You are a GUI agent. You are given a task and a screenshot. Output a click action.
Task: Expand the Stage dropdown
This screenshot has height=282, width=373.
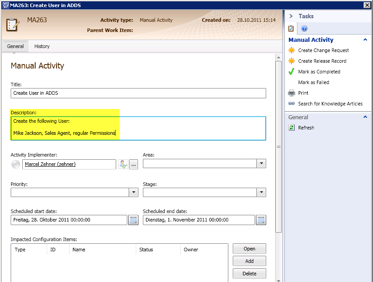coord(261,192)
